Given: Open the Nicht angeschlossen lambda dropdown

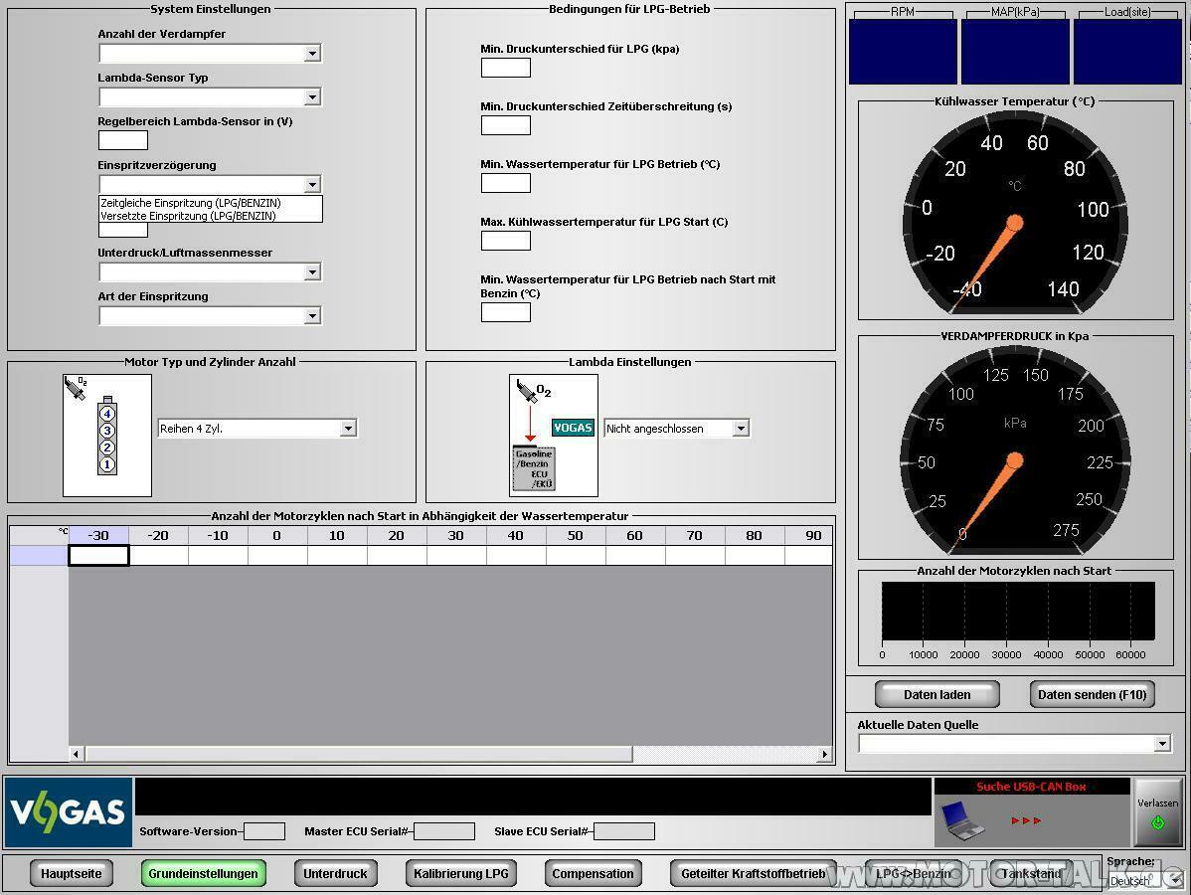Looking at the screenshot, I should click(x=740, y=429).
